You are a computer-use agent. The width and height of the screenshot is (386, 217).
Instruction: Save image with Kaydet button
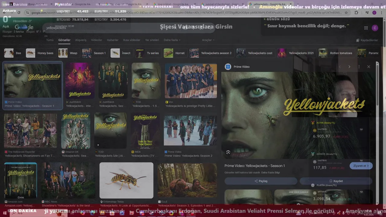[336, 181]
